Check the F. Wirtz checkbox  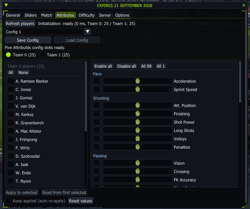11,148
